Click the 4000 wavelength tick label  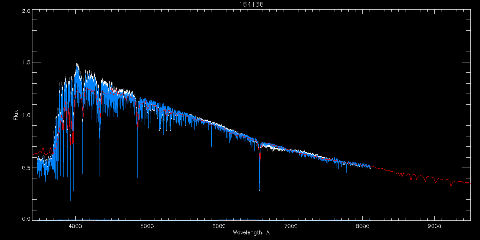[75, 226]
